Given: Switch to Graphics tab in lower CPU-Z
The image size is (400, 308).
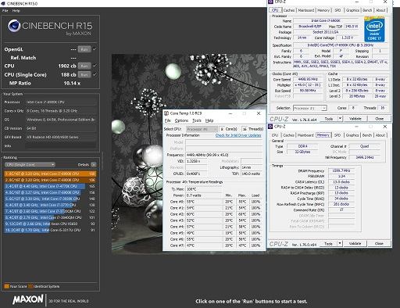Looking at the screenshot, I should (x=352, y=135).
